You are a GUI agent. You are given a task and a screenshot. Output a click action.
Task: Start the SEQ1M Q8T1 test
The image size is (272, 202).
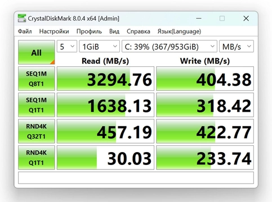point(37,79)
